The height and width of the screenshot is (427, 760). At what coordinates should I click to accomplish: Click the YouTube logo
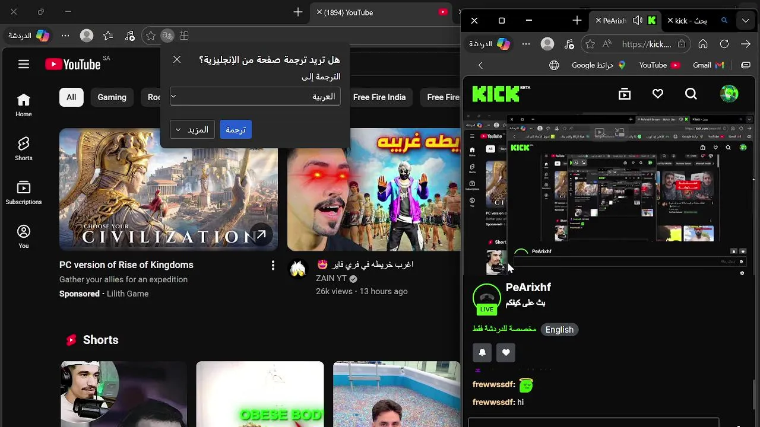[x=74, y=64]
